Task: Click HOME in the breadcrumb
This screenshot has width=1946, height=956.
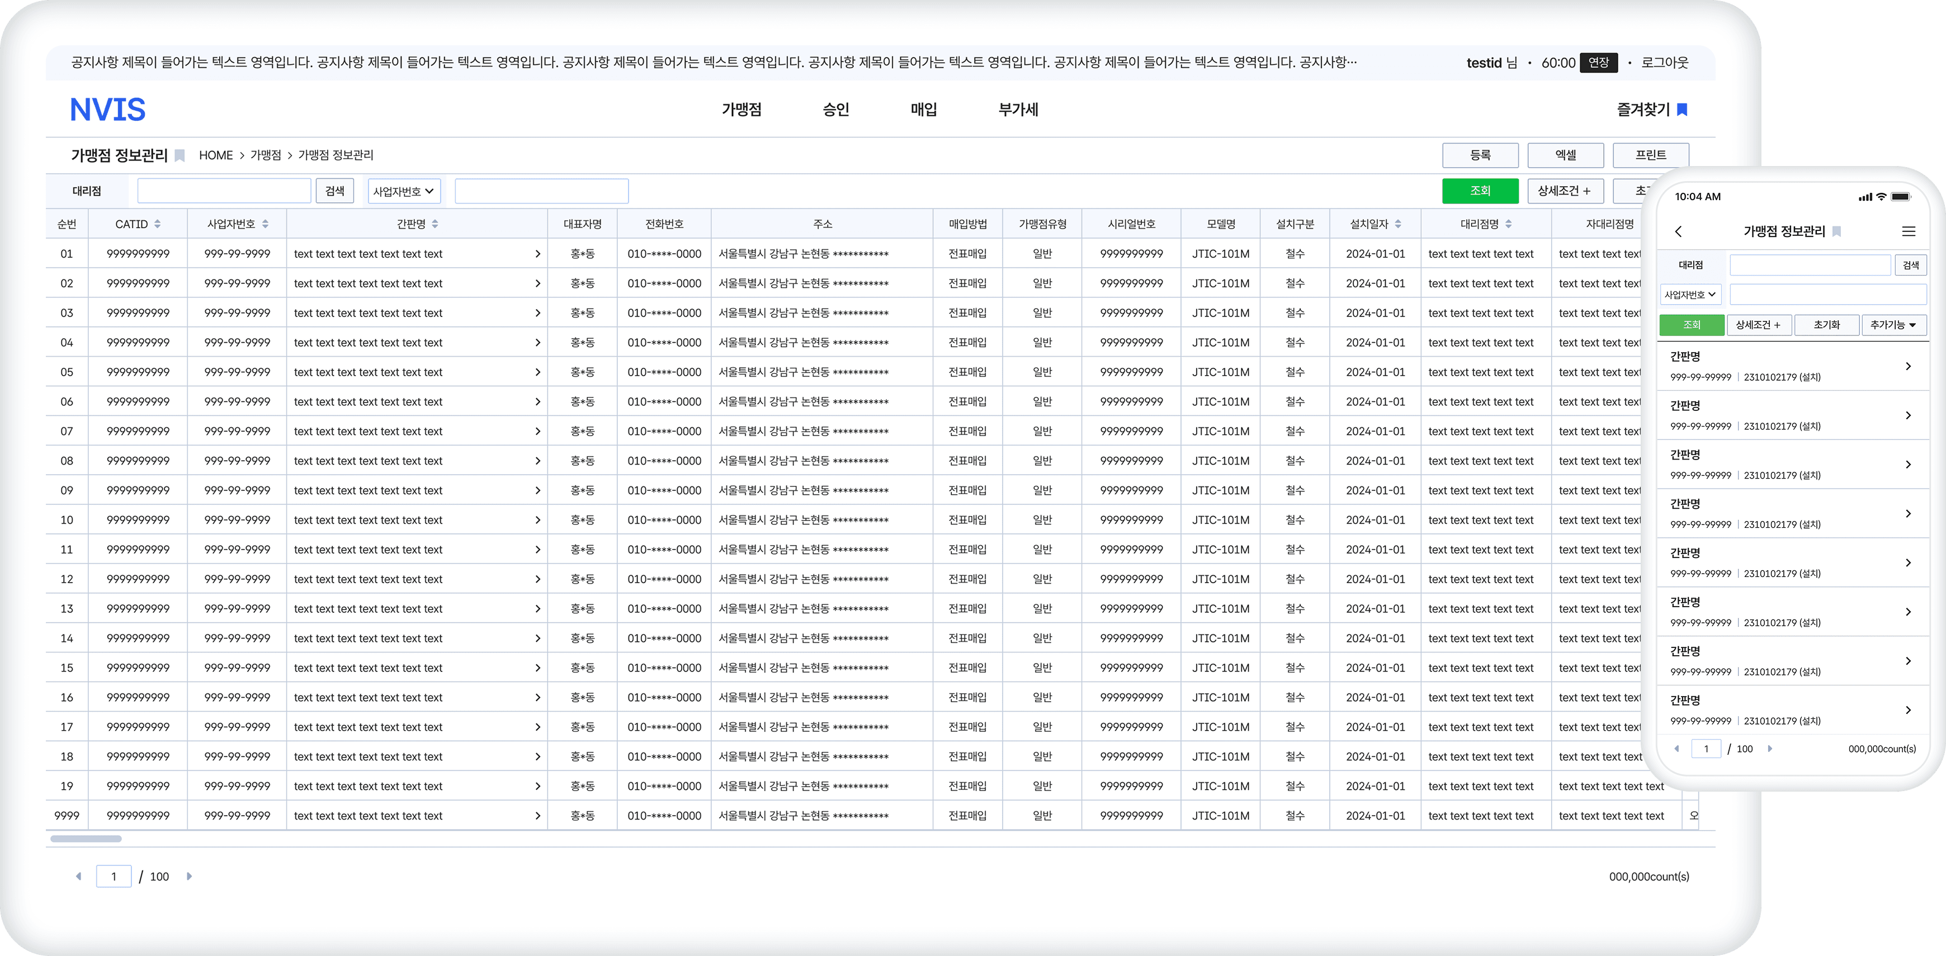Action: pos(216,155)
